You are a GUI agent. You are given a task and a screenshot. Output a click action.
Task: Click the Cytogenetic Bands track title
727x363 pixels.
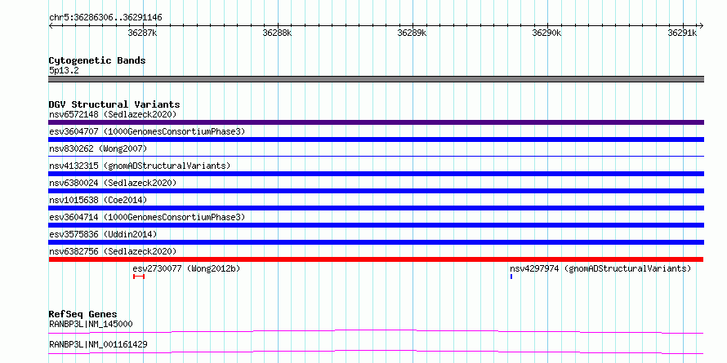tap(97, 60)
